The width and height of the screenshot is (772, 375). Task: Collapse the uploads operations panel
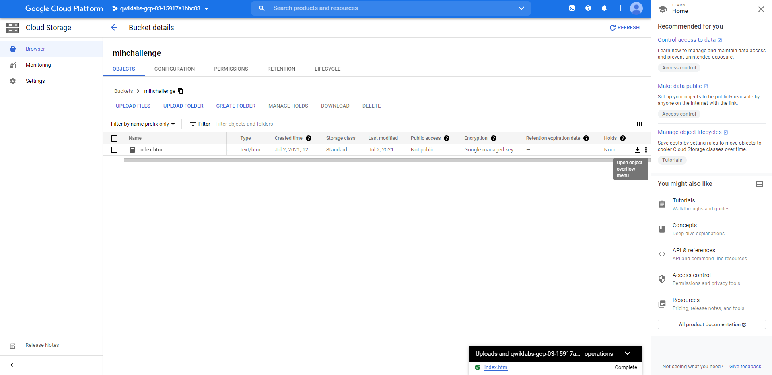tap(628, 353)
